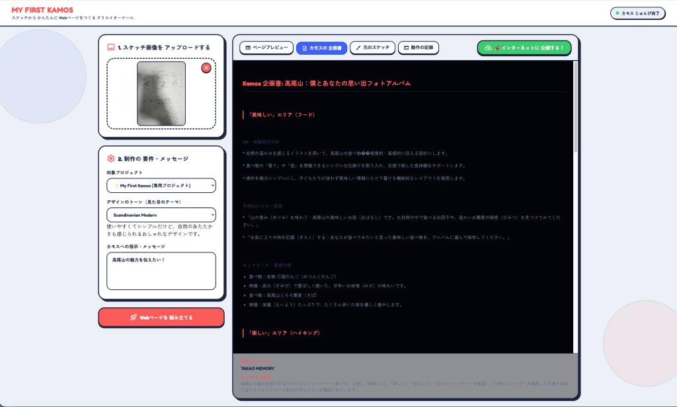Viewport: 677px width, 407px height.
Task: Click the icon on 動作の記録 tab
Action: (x=407, y=48)
